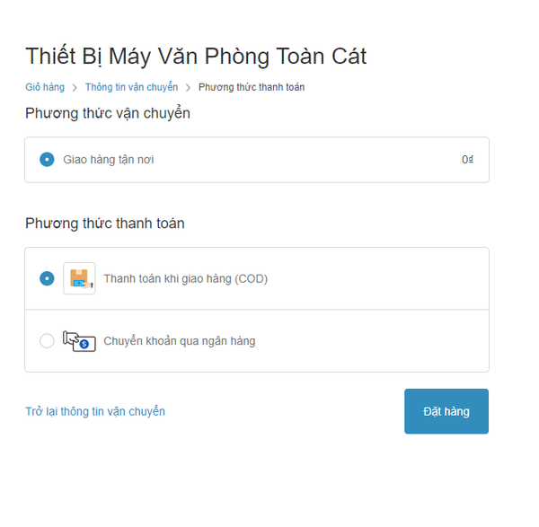
Task: Click the Phương thức thanh toán breadcrumb item
Action: pyautogui.click(x=252, y=87)
